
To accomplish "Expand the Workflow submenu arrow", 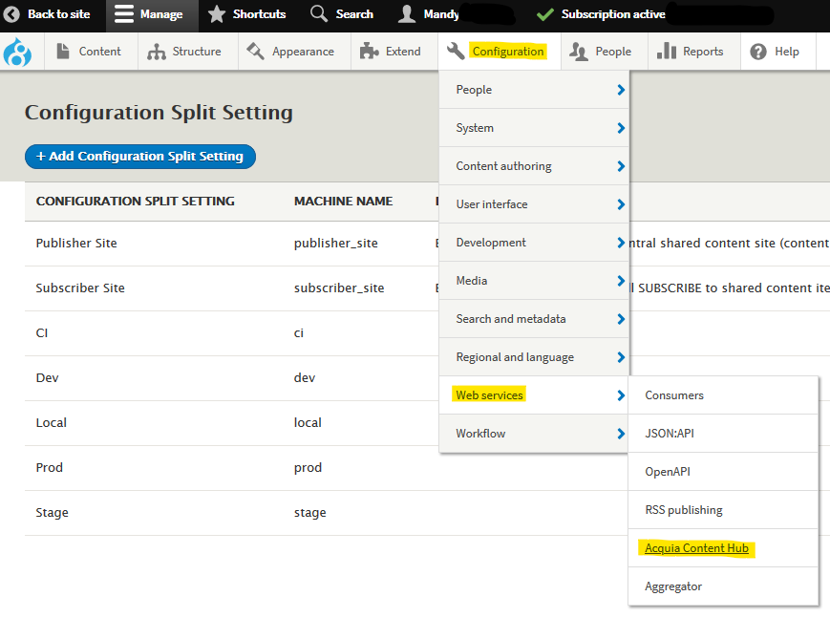I will [x=621, y=433].
